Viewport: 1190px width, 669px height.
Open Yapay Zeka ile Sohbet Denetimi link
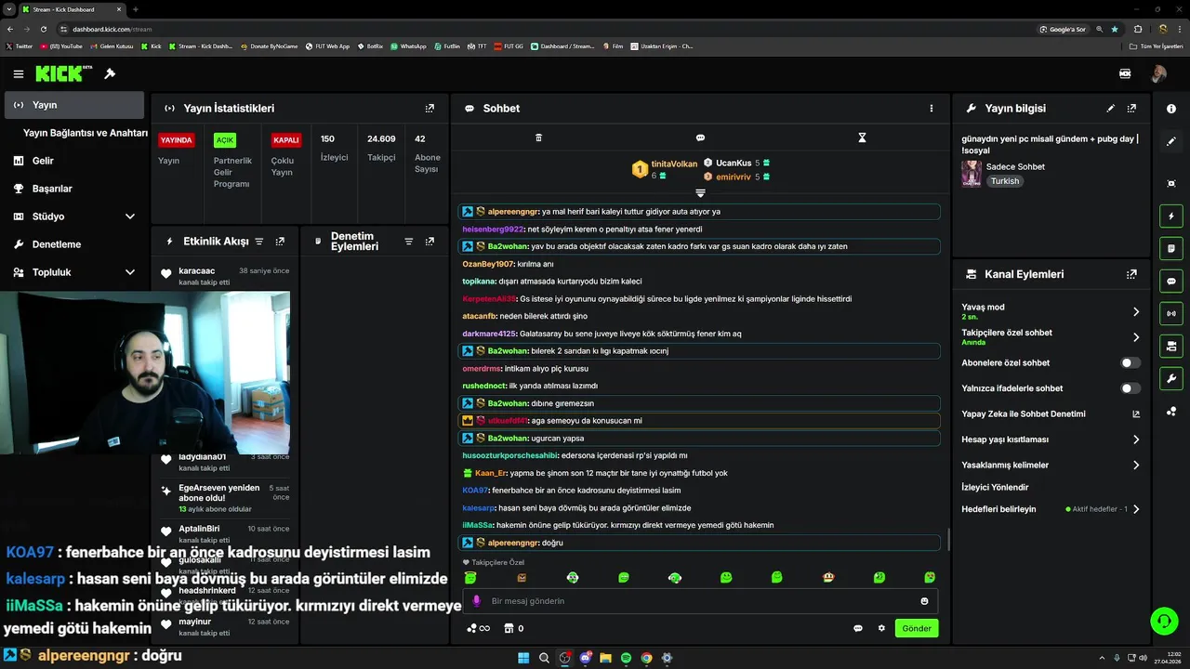coord(1051,413)
